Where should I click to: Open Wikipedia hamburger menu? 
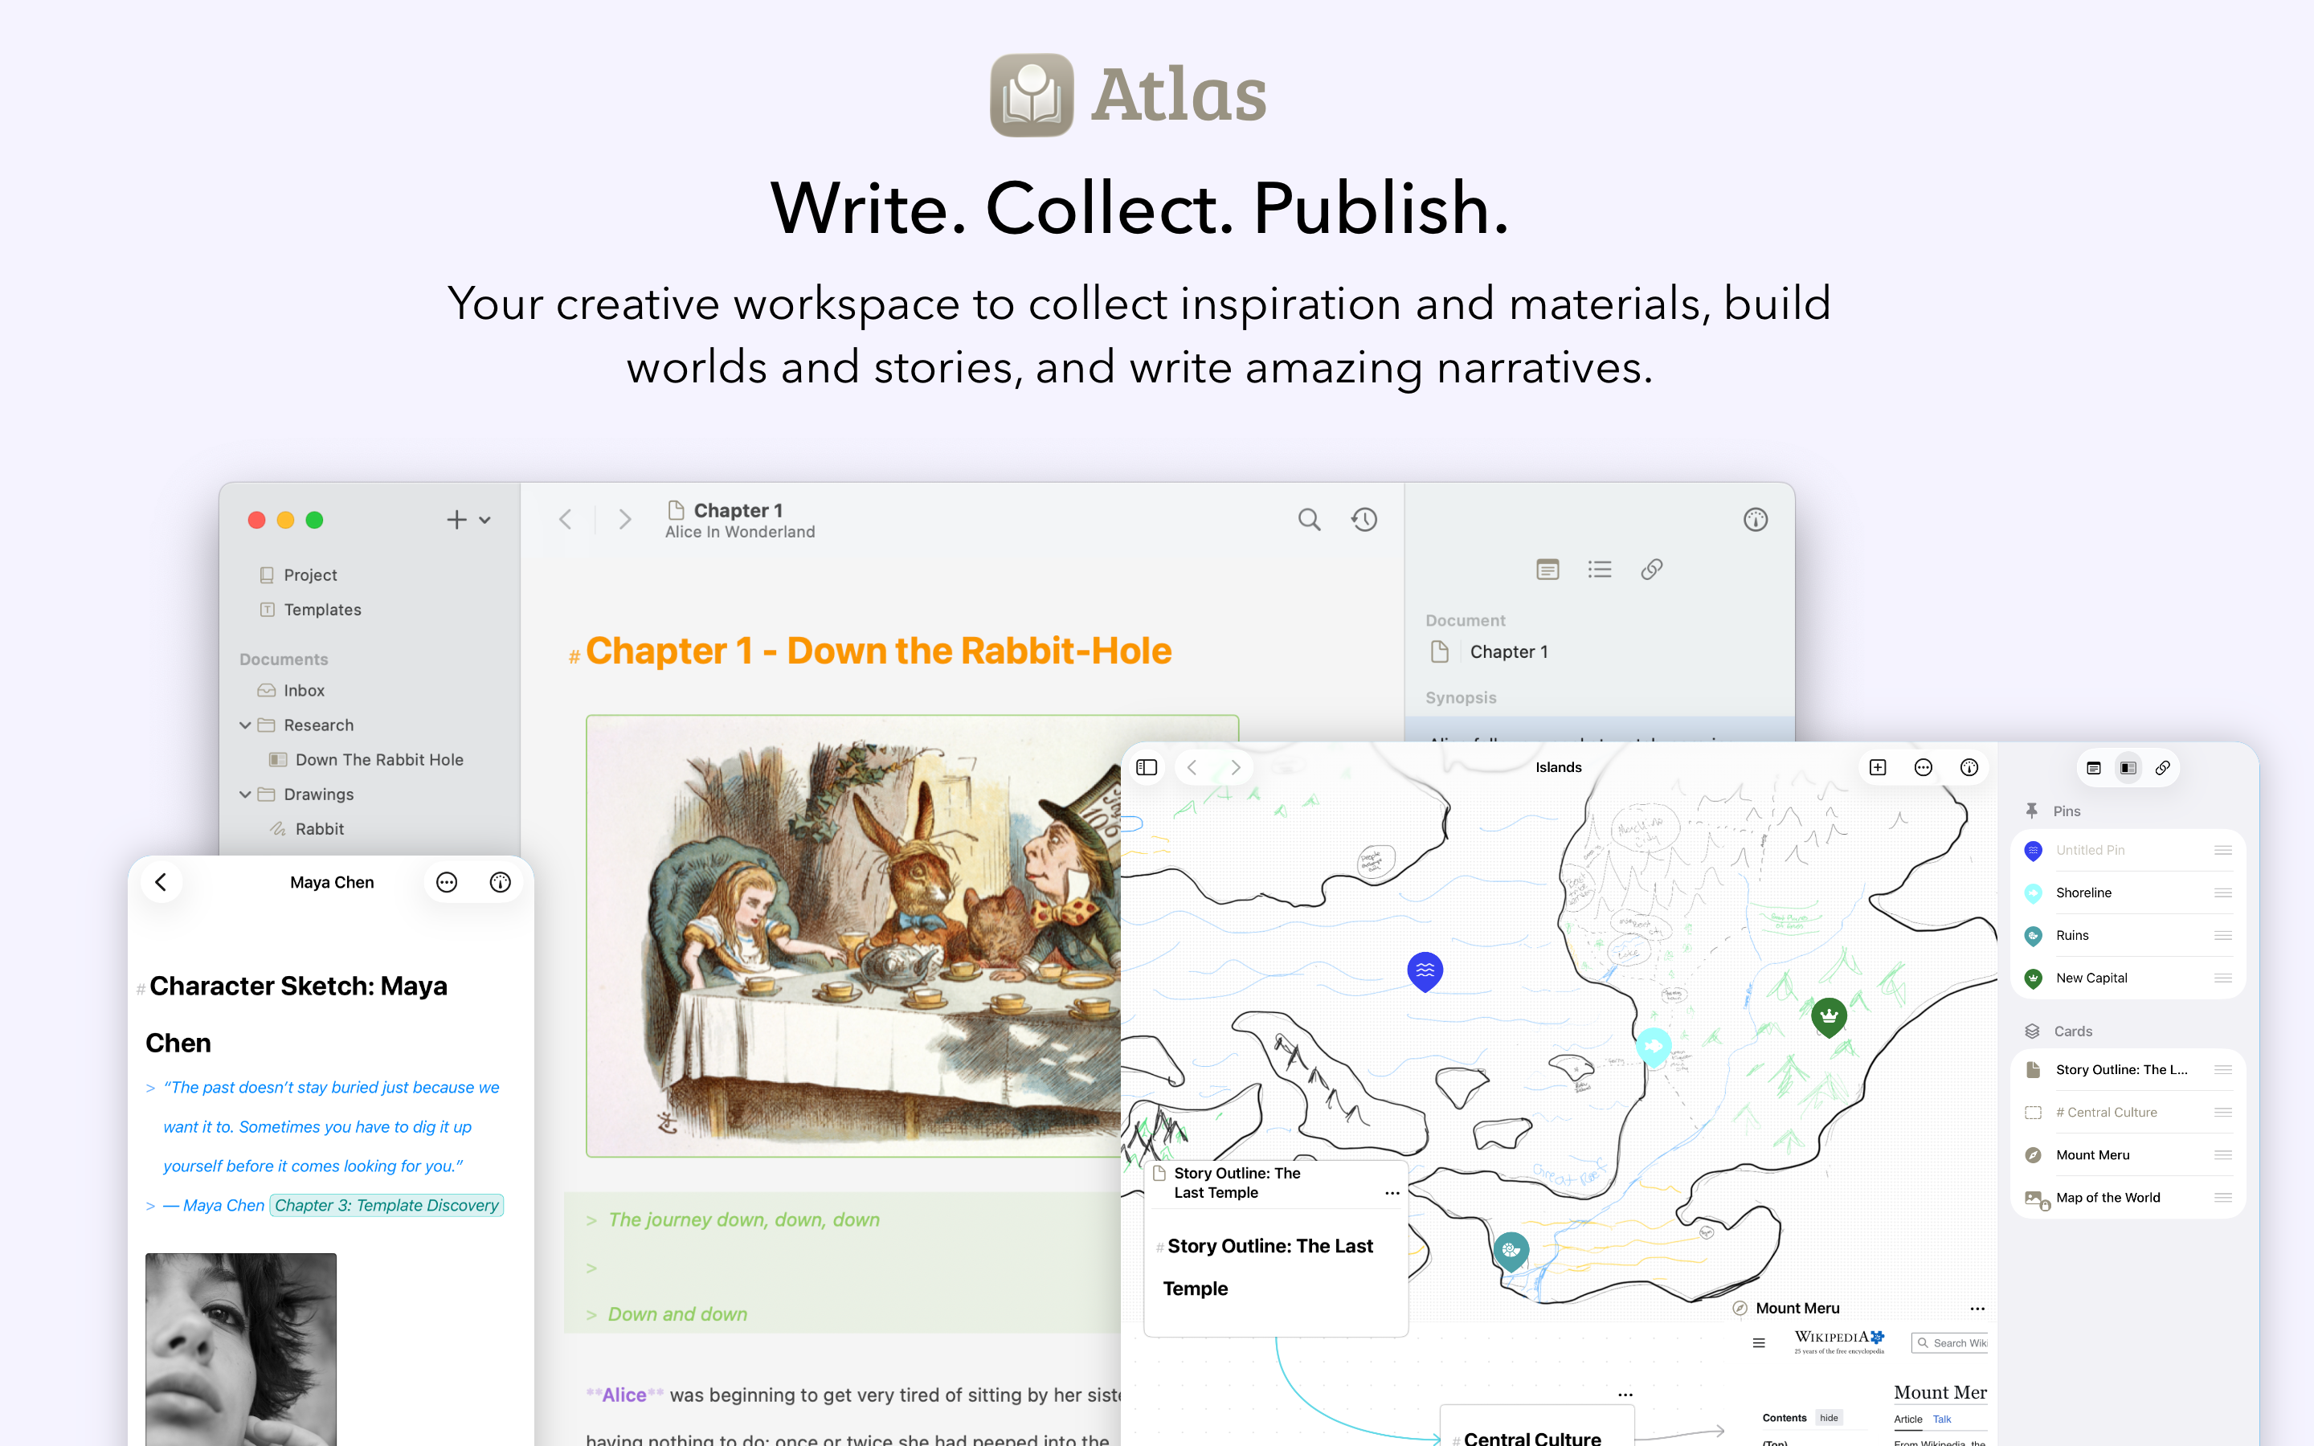click(x=1759, y=1342)
